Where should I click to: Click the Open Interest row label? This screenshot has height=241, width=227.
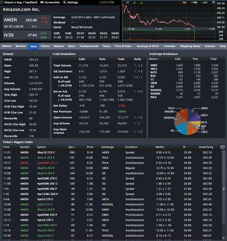point(62,117)
